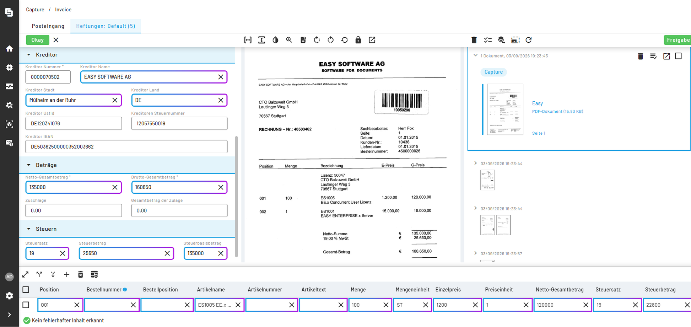Focus the Zuschläge input field
Image resolution: width=691 pixels, height=327 pixels.
click(74, 211)
